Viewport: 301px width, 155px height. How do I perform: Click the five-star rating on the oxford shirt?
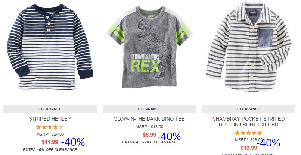coord(249,133)
